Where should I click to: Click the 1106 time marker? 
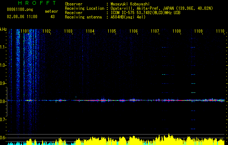133,31
